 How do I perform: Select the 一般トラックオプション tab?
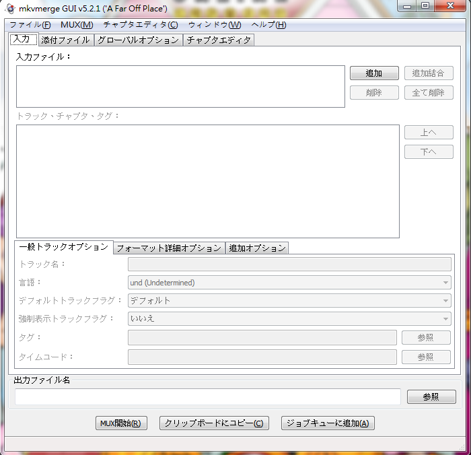(x=64, y=247)
